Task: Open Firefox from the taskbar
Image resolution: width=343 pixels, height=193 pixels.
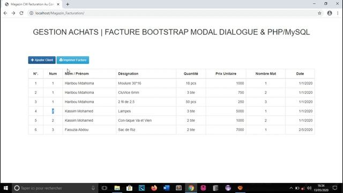Action: coord(154,188)
